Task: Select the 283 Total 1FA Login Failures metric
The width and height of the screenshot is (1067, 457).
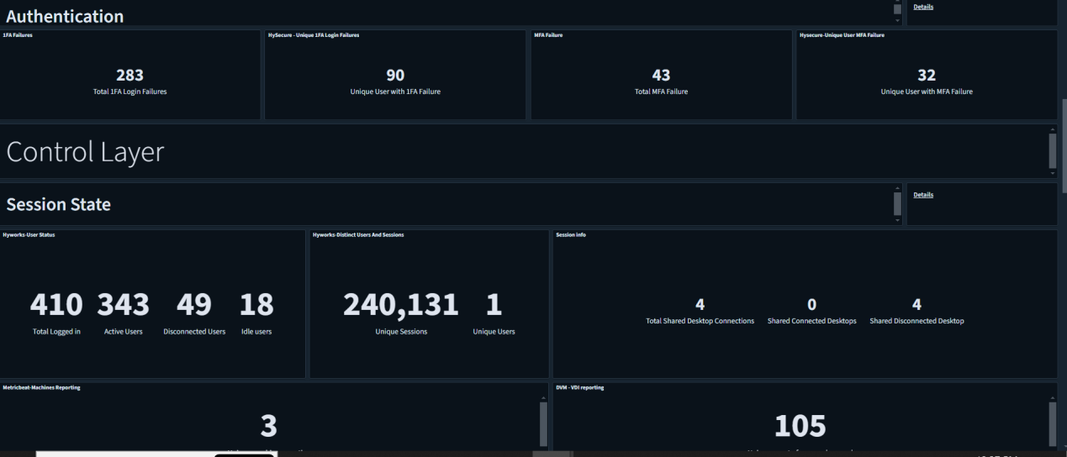Action: point(129,76)
